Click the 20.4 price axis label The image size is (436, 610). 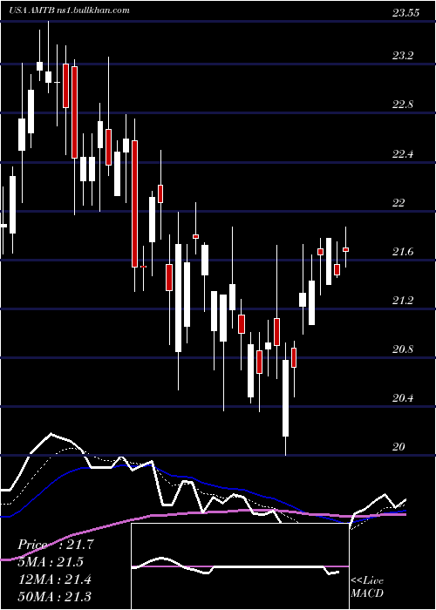[403, 398]
